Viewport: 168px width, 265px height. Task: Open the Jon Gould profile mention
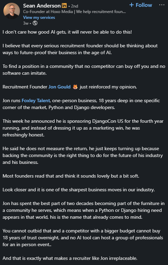[59, 87]
